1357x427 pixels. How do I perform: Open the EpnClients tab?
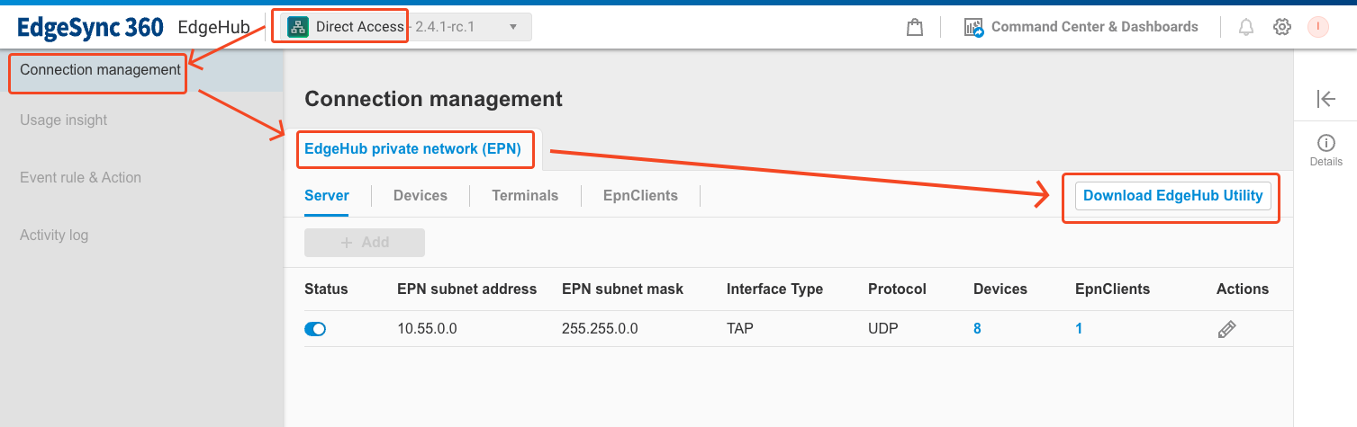[640, 195]
